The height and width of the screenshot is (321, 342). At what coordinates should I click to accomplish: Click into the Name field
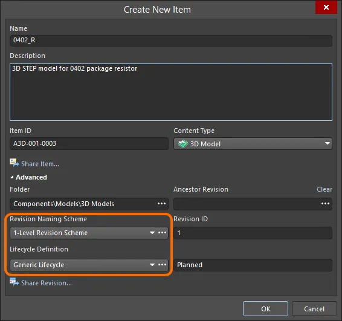pos(171,41)
